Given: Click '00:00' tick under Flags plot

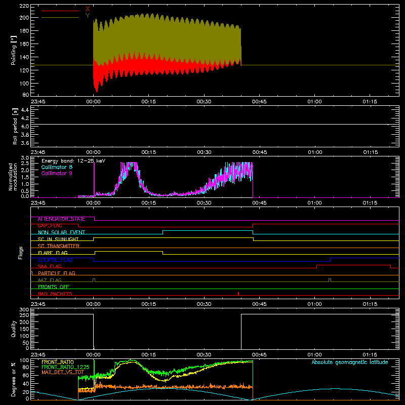Looking at the screenshot, I should [94, 304].
